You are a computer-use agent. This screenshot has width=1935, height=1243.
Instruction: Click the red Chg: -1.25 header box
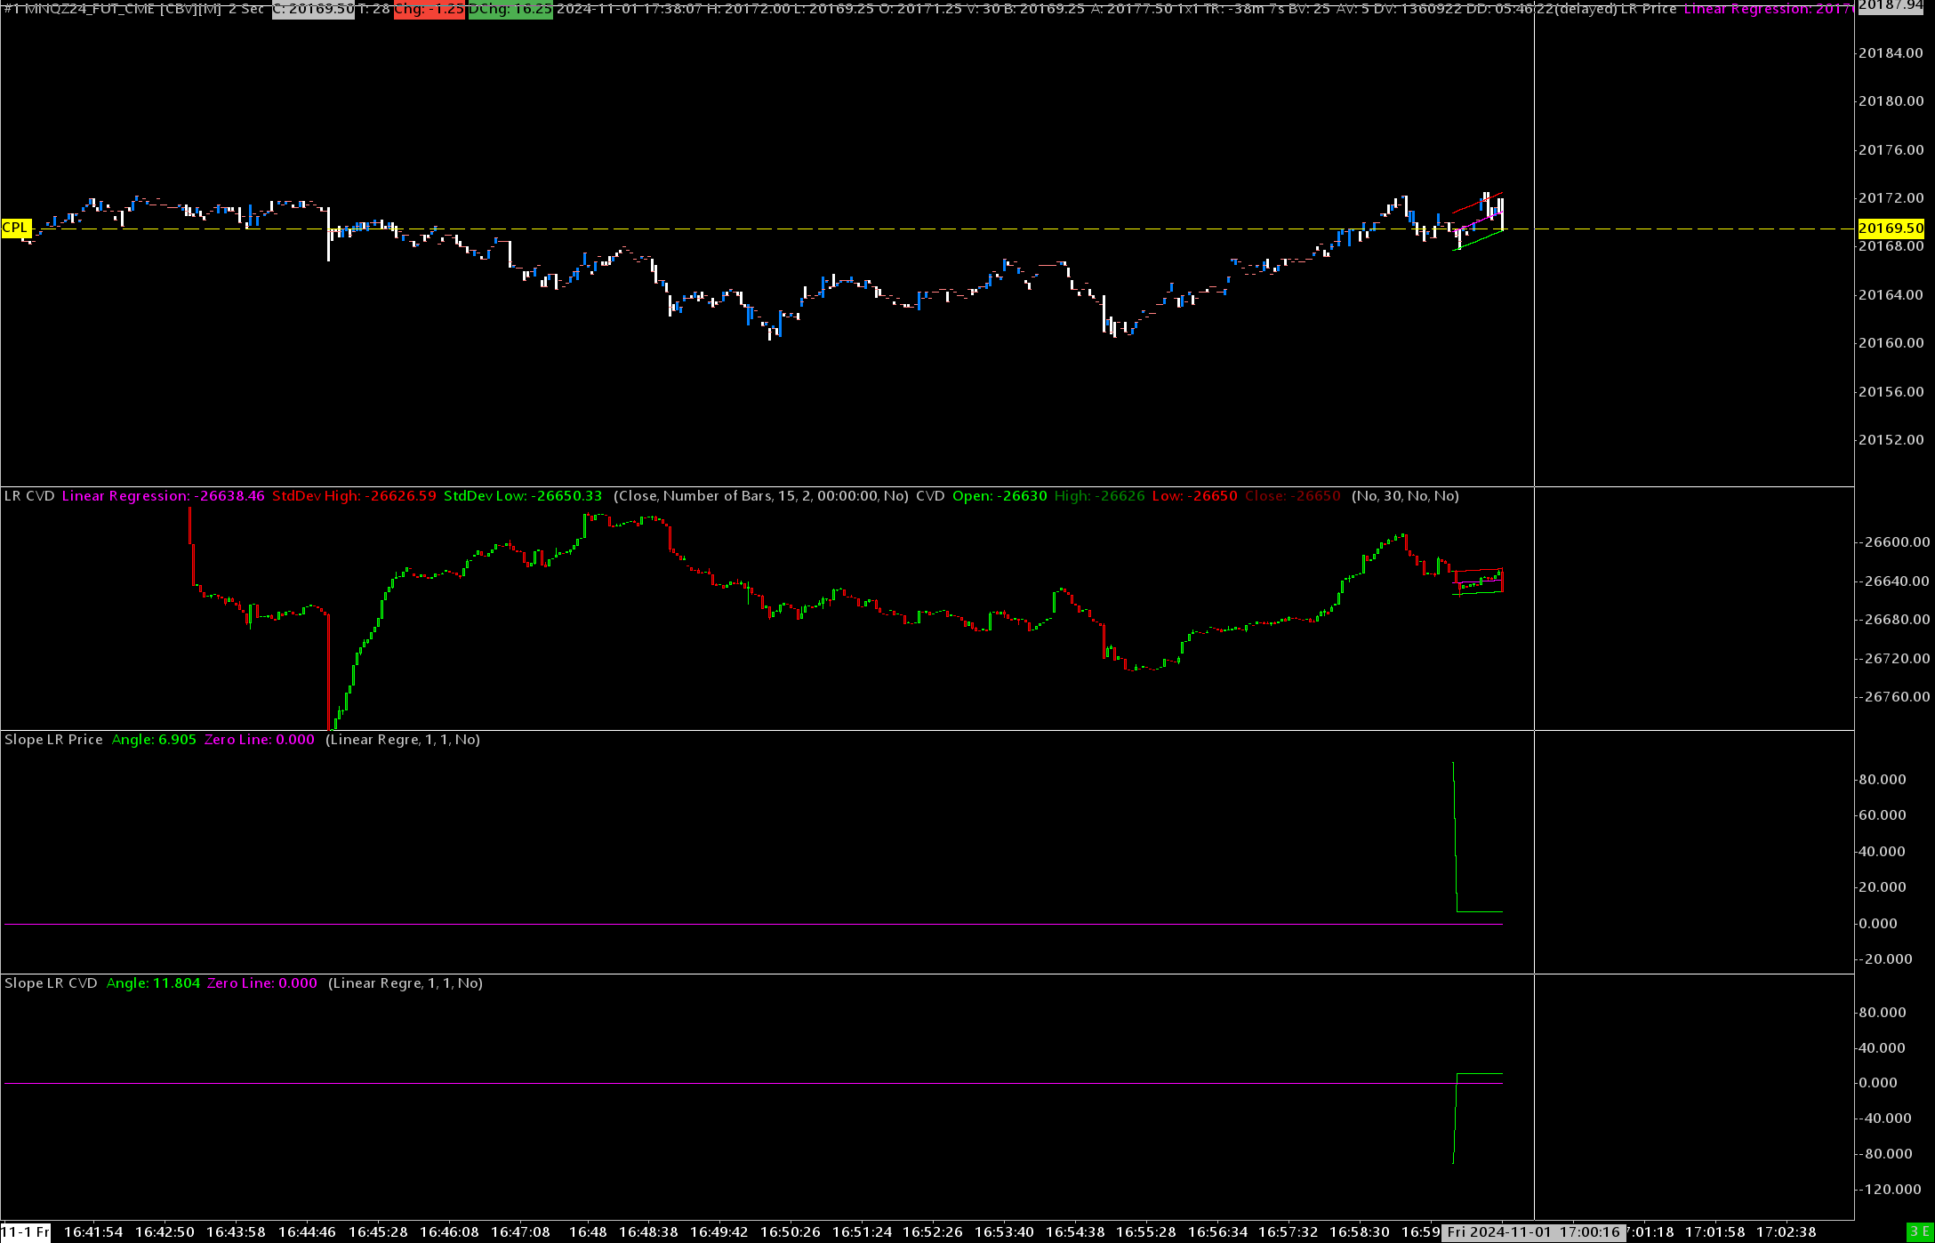pos(429,9)
